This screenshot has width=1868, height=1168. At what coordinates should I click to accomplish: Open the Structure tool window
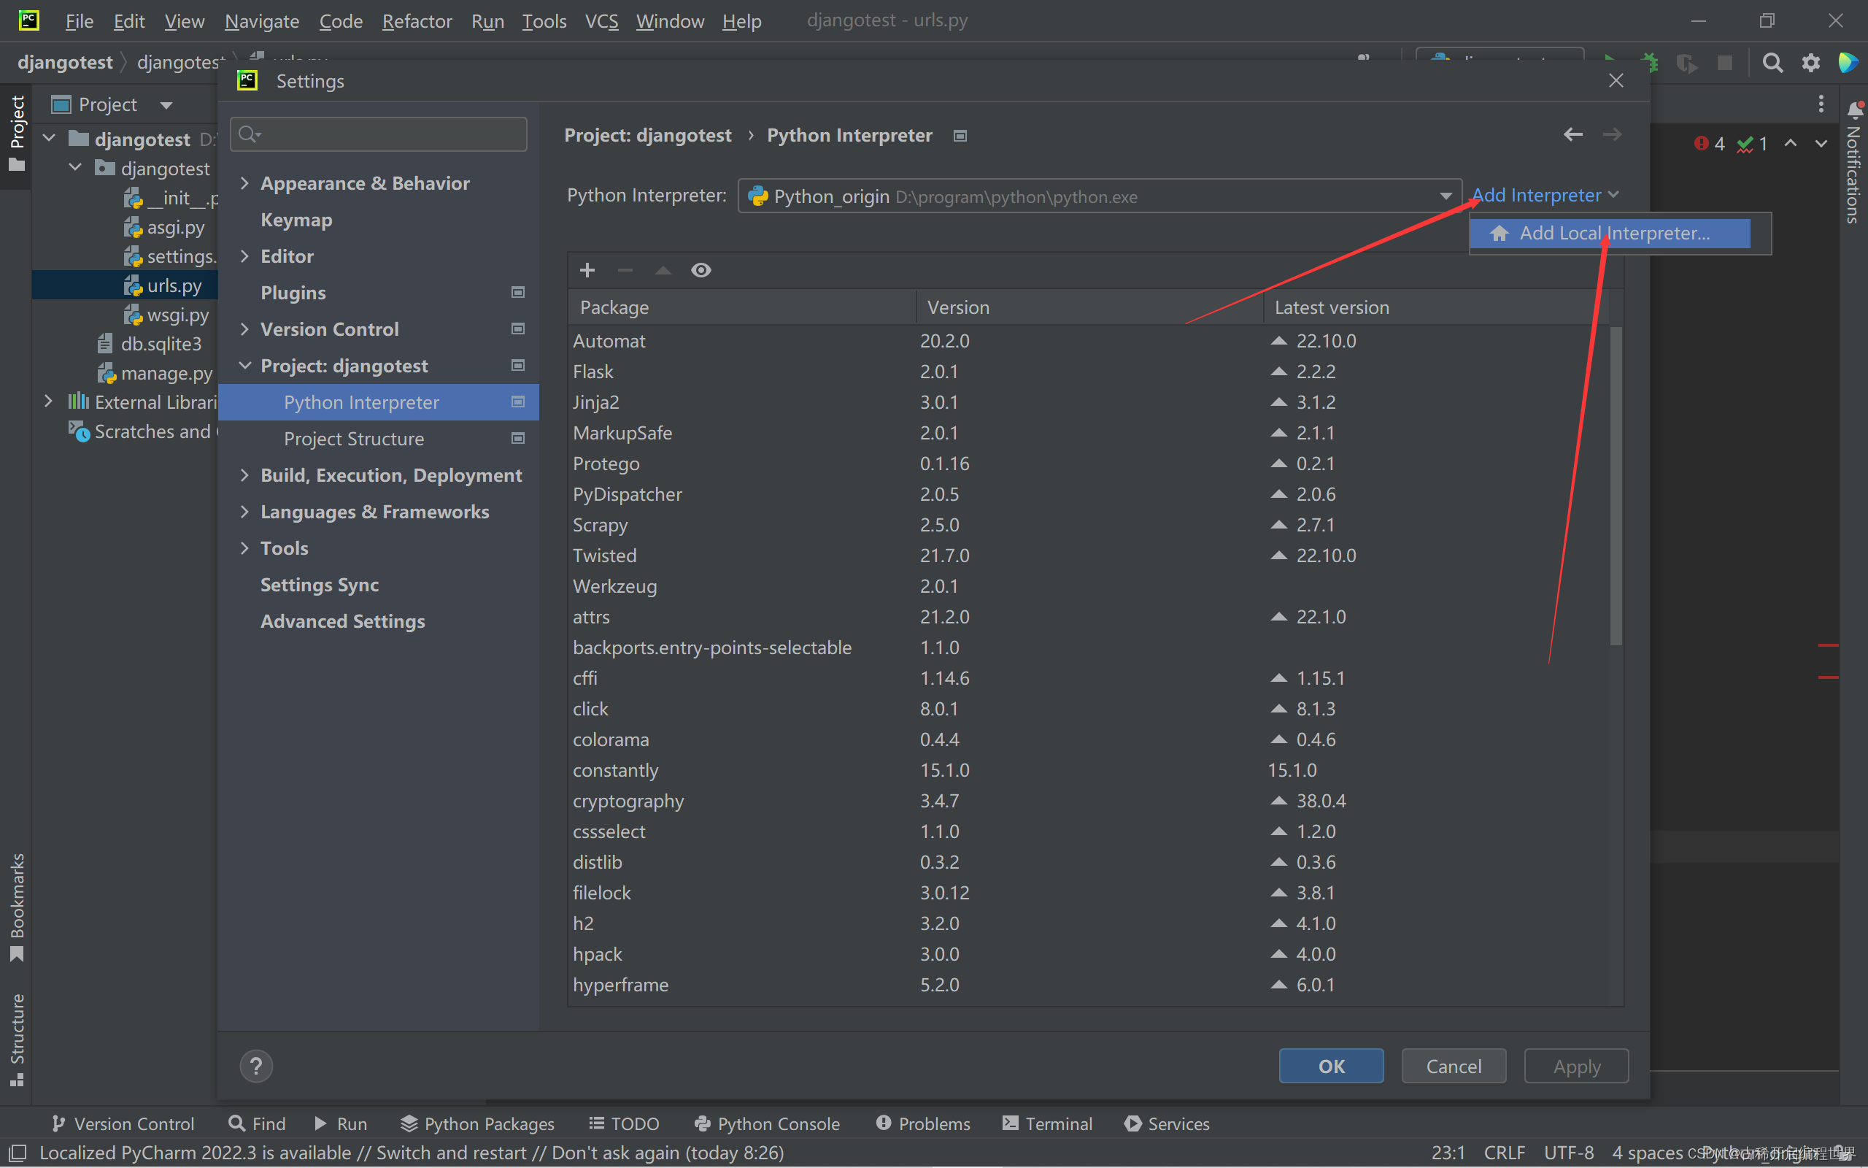16,1039
